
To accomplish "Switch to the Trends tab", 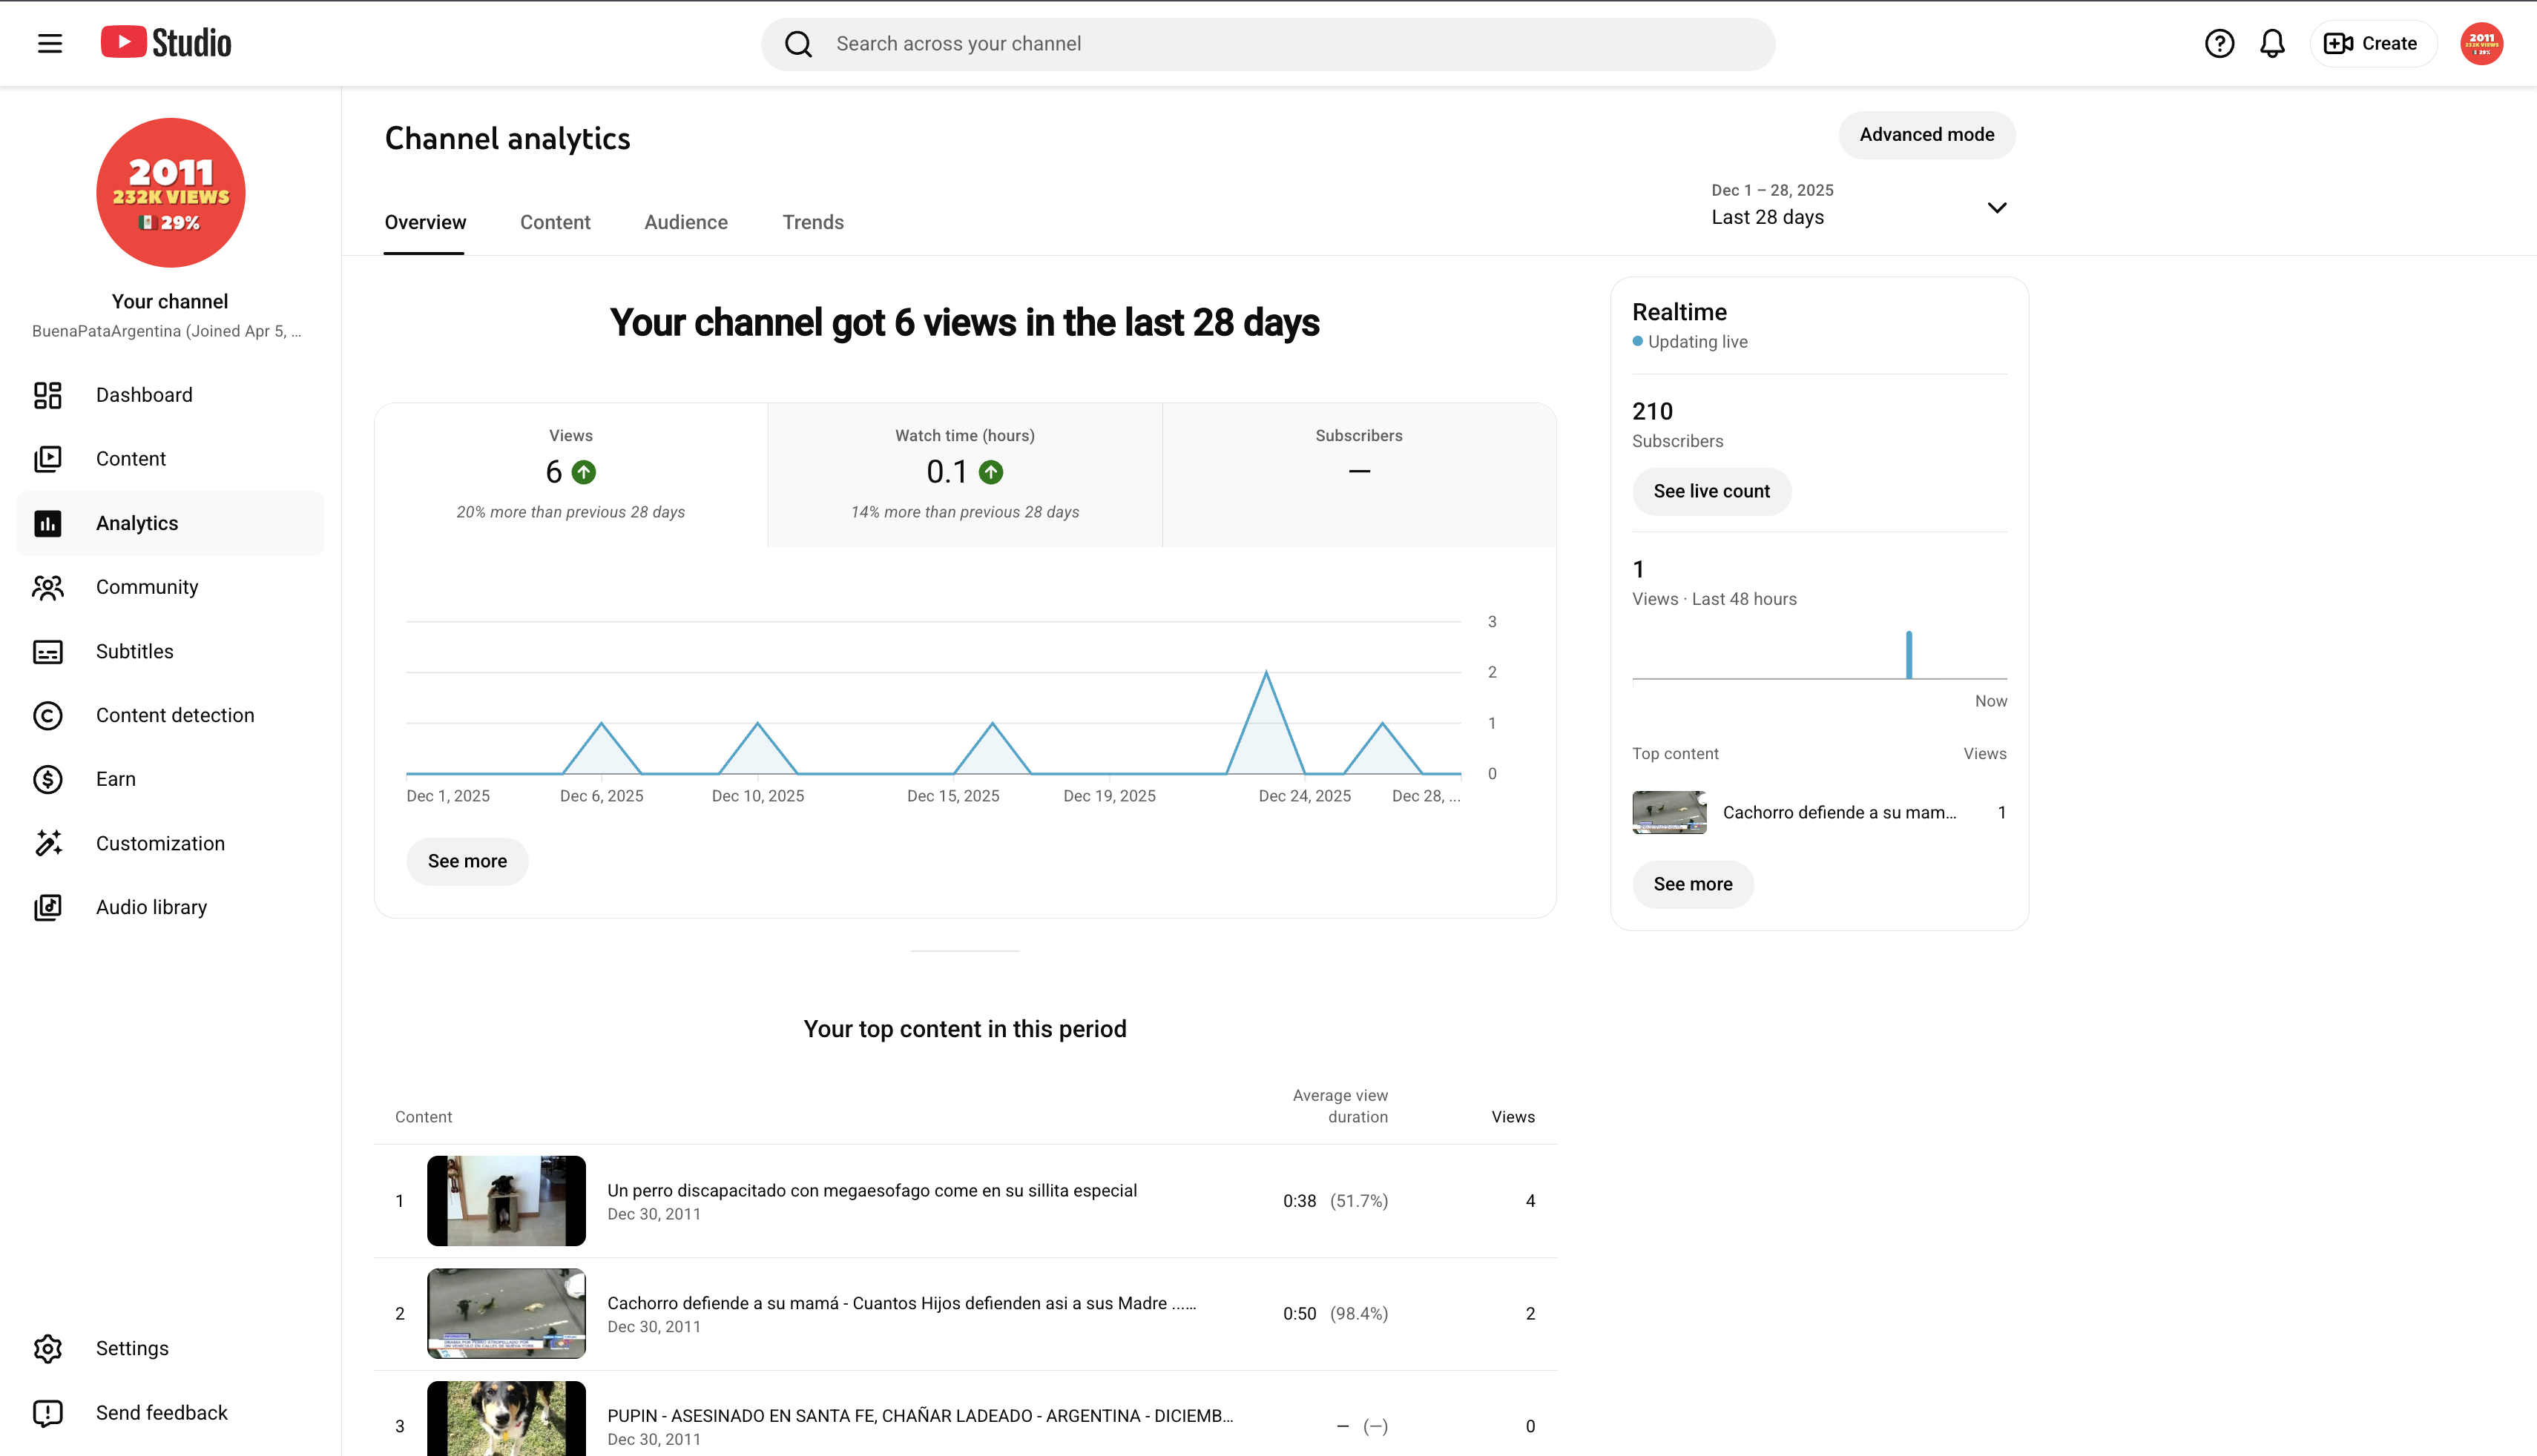I will [x=813, y=222].
